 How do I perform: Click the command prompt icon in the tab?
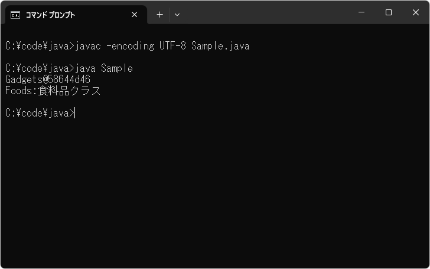[15, 15]
